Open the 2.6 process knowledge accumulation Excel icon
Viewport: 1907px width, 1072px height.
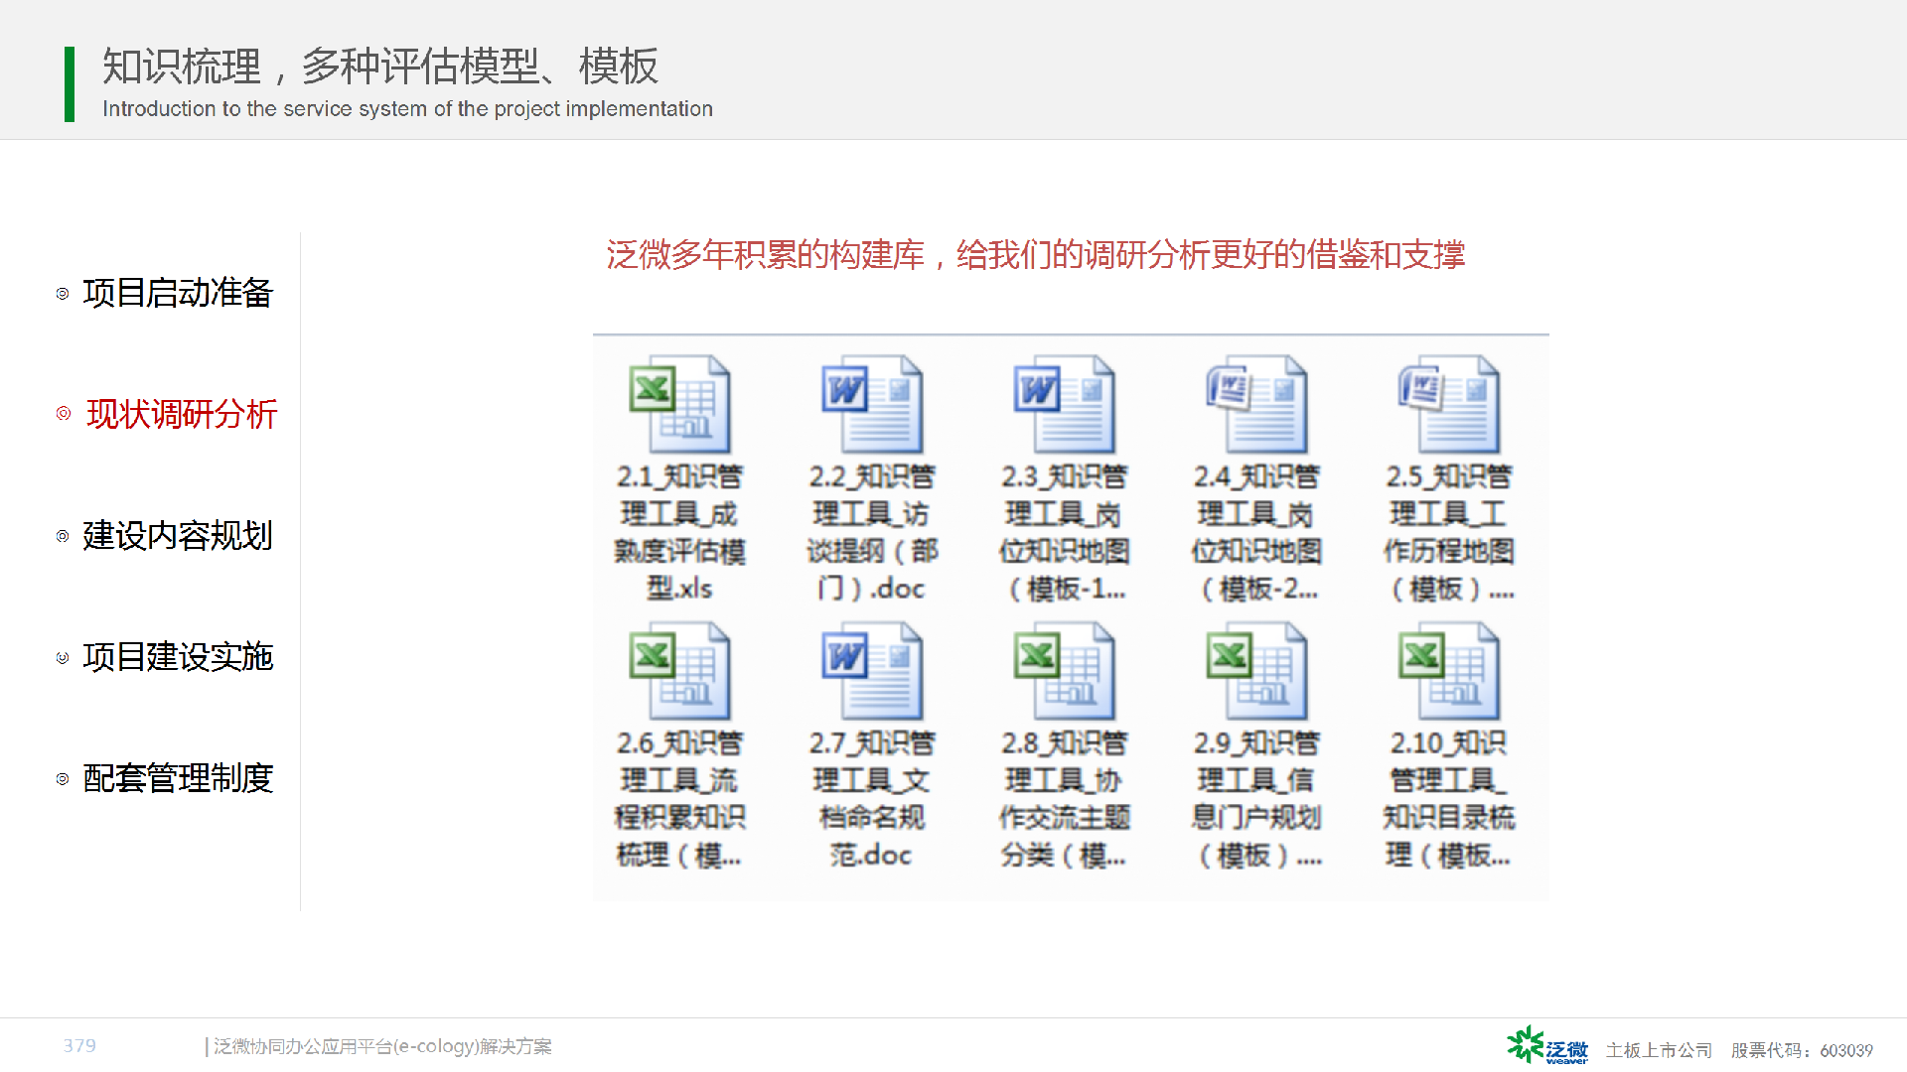point(679,671)
